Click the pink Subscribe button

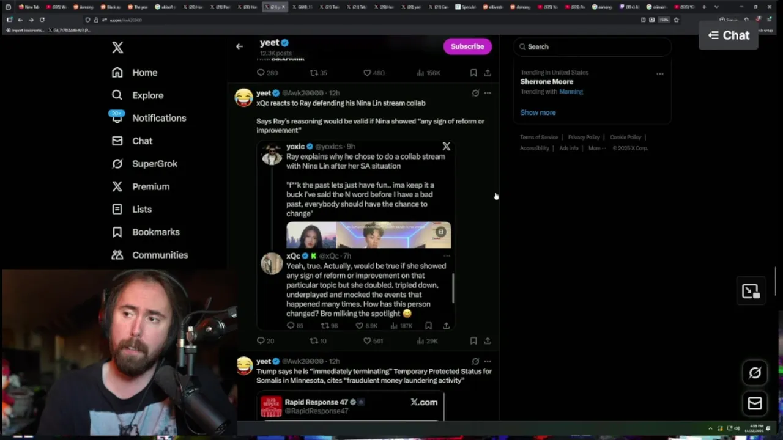(467, 46)
